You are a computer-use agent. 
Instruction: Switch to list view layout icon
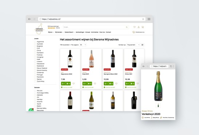click(143, 45)
